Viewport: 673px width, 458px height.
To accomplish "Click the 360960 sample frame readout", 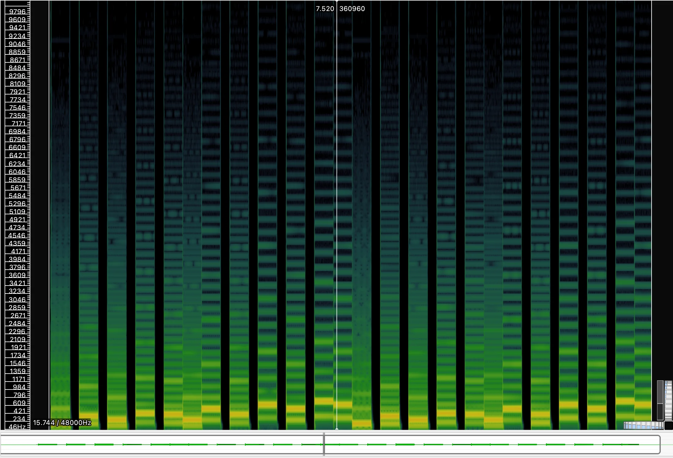I will click(352, 9).
